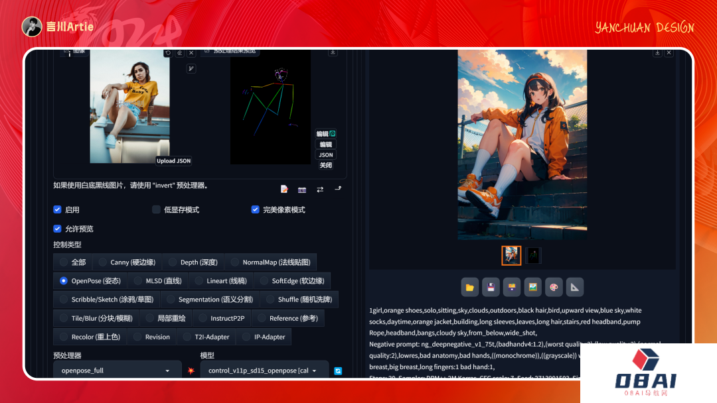Toggle the 启用 checkbox
717x403 pixels.
[57, 209]
